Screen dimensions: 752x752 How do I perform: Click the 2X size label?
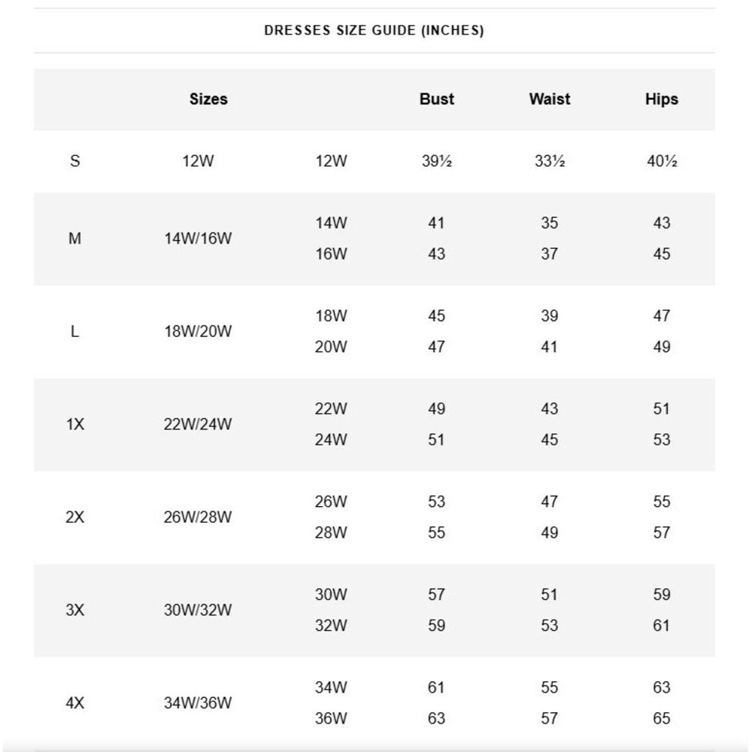[x=74, y=517]
